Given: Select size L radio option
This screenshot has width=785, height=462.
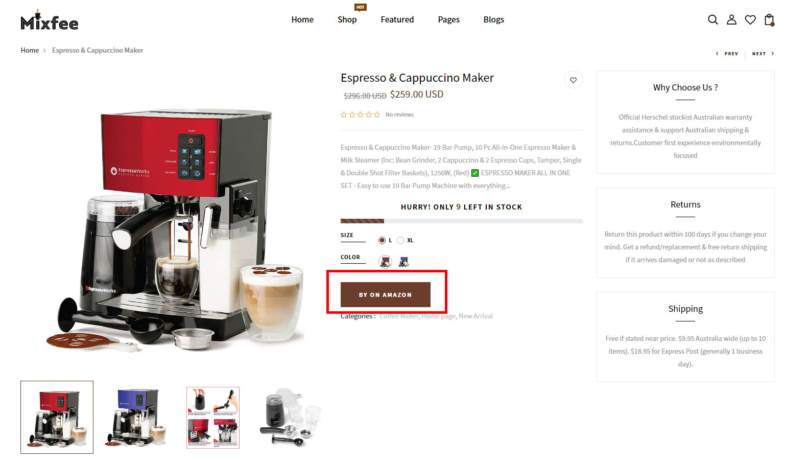Looking at the screenshot, I should pos(382,240).
